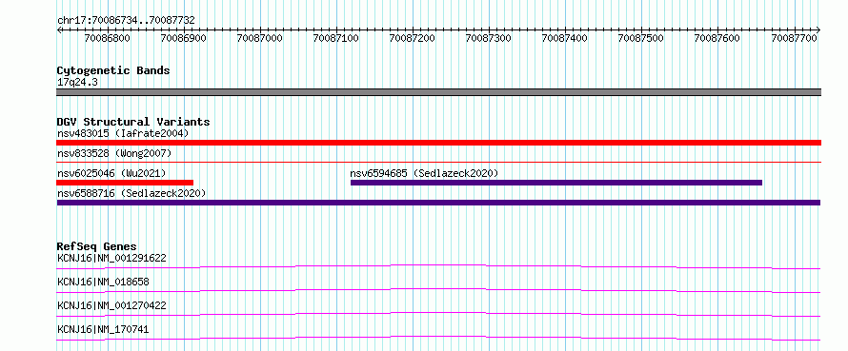
Task: Select the gray 17q24.3 cytogenetic band bar
Action: coord(438,92)
